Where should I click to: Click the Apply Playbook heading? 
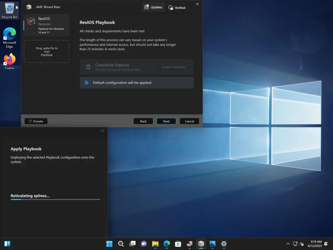pyautogui.click(x=26, y=149)
